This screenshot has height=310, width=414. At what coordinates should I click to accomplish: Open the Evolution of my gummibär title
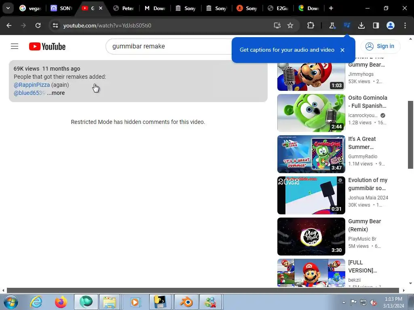click(368, 184)
